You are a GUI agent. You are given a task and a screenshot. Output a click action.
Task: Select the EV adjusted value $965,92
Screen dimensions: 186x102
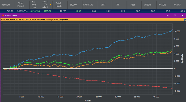[48, 11]
